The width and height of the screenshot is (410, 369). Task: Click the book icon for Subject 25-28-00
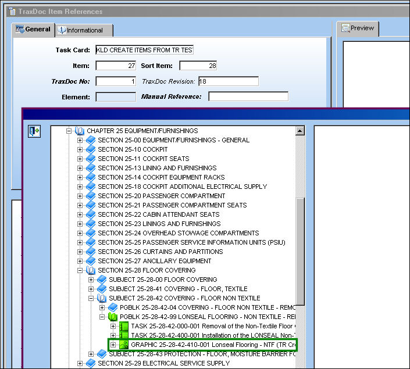coord(102,280)
